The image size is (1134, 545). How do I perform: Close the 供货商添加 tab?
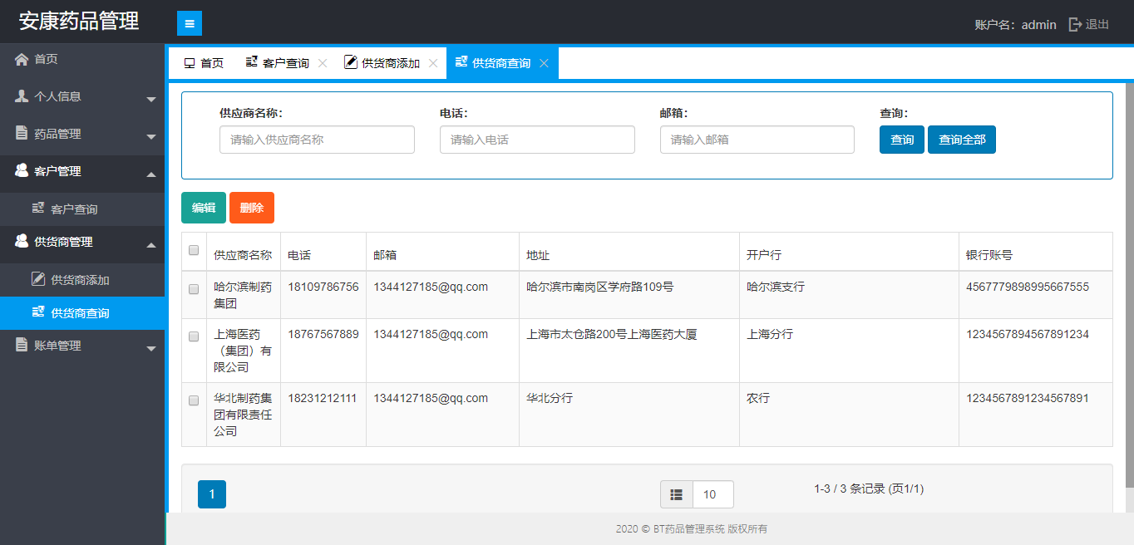pos(433,63)
